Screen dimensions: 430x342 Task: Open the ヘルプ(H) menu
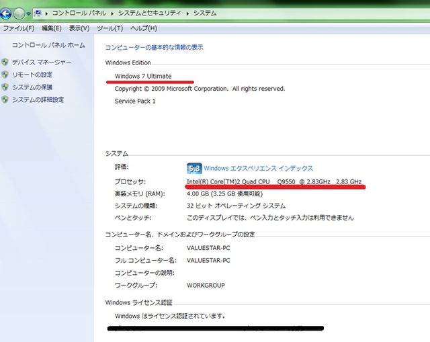143,28
